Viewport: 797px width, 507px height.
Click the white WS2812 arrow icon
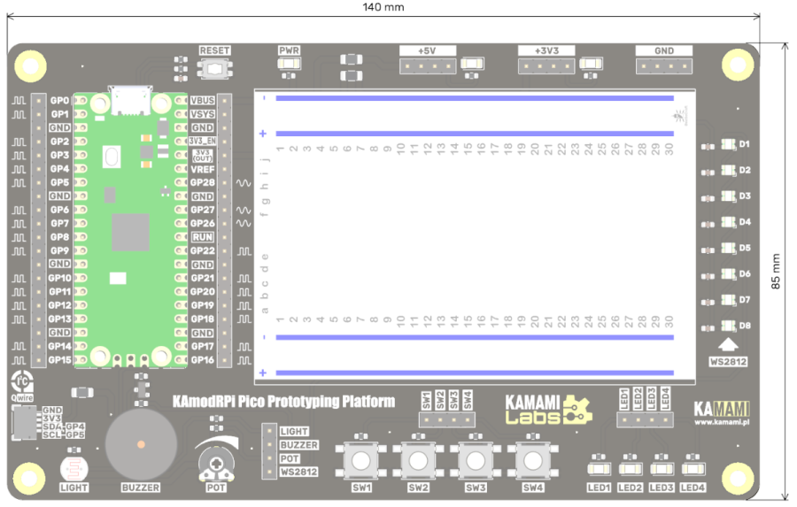(x=728, y=345)
